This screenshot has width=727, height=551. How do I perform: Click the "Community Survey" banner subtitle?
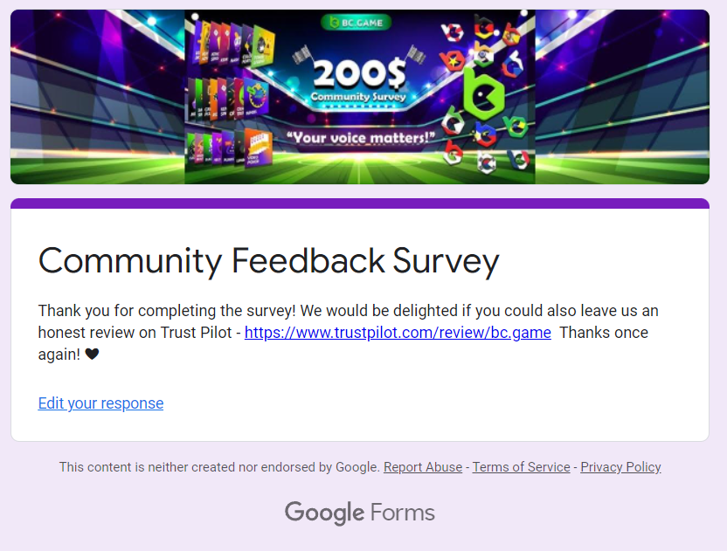click(x=358, y=97)
